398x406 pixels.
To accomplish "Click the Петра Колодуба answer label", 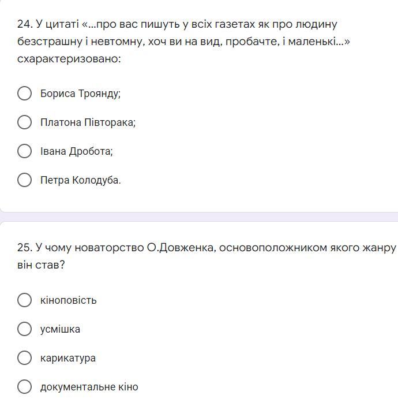I will pyautogui.click(x=80, y=180).
